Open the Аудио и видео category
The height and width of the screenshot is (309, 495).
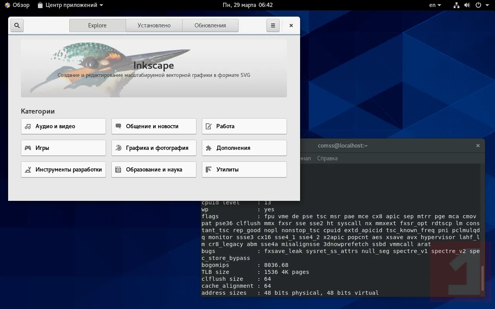pos(63,126)
